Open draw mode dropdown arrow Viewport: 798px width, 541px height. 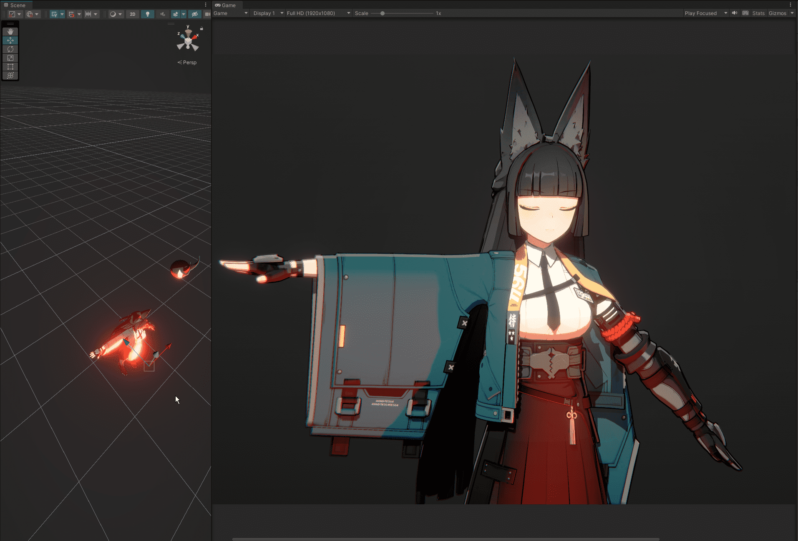coord(120,14)
